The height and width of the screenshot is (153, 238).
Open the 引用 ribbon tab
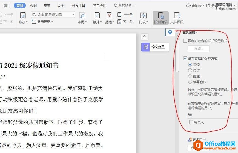(6, 6)
